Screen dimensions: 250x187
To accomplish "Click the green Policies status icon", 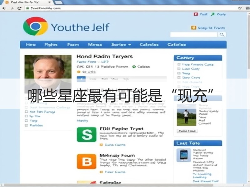I will [x=134, y=67].
